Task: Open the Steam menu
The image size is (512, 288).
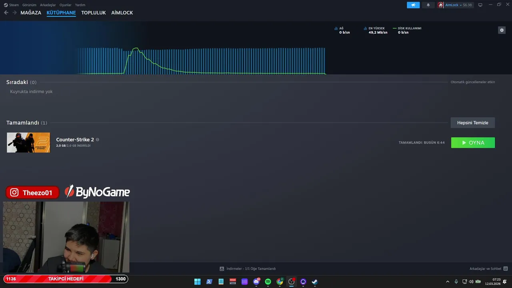Action: (12, 5)
